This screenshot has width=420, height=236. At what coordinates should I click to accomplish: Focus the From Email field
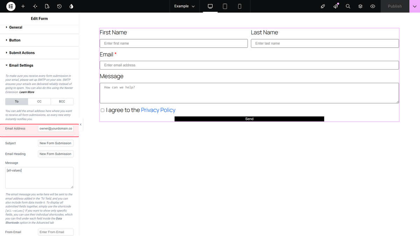pyautogui.click(x=56, y=232)
